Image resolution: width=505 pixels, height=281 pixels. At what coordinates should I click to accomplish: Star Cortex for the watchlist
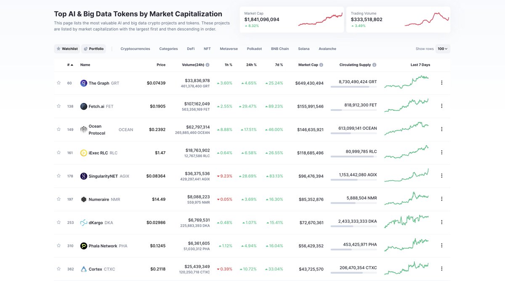coord(59,268)
